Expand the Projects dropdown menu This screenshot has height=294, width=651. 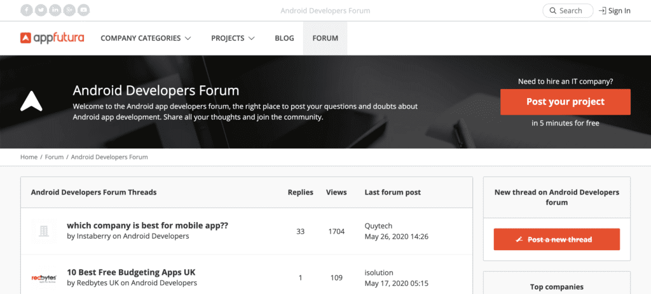click(233, 38)
